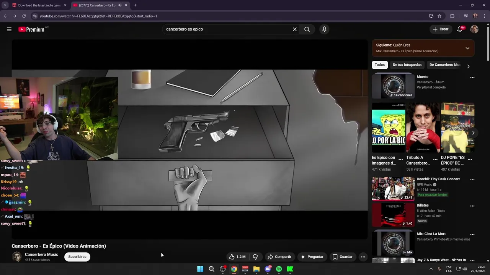This screenshot has height=275, width=490.
Task: Open site information icon in address bar
Action: pyautogui.click(x=35, y=16)
